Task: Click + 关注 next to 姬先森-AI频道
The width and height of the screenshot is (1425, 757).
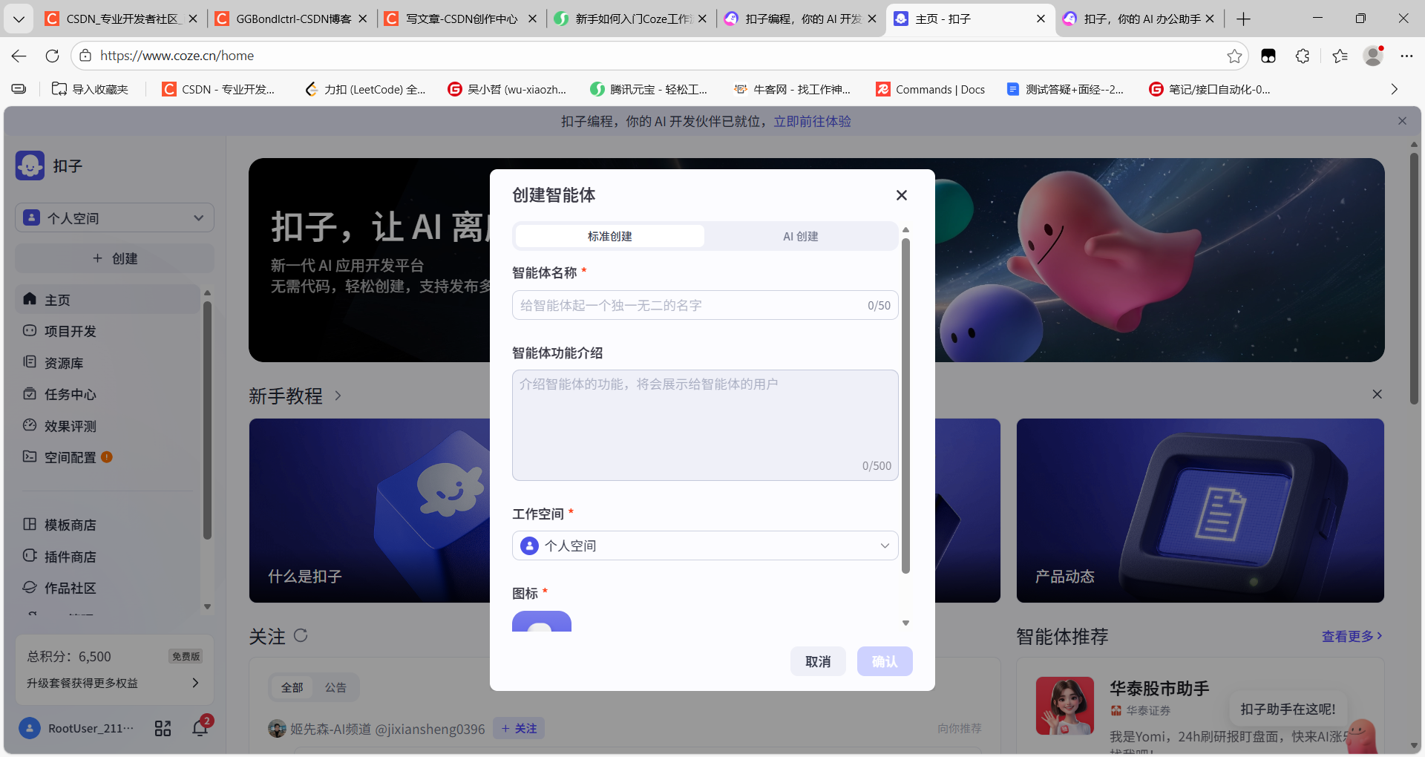Action: coord(519,729)
